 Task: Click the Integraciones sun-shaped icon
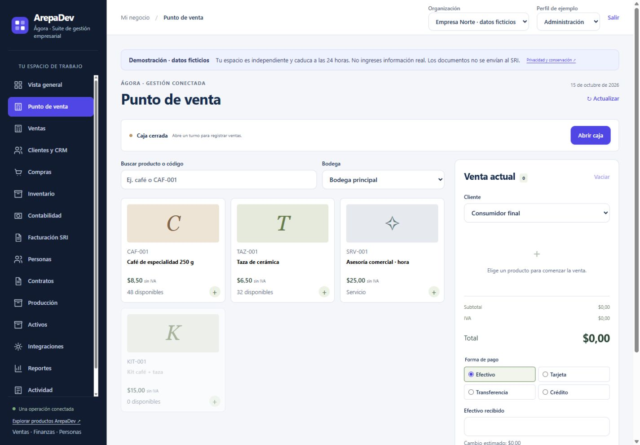18,347
